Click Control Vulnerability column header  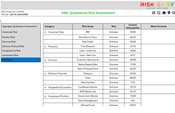point(133,26)
